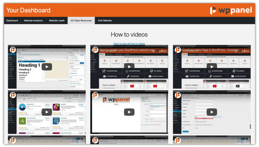Switch to the Website Analytics tab
The image size is (259, 147).
[x=33, y=20]
